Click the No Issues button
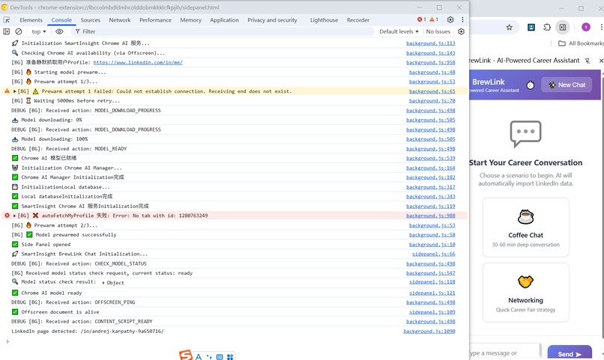Image resolution: width=604 pixels, height=360 pixels. 438,31
